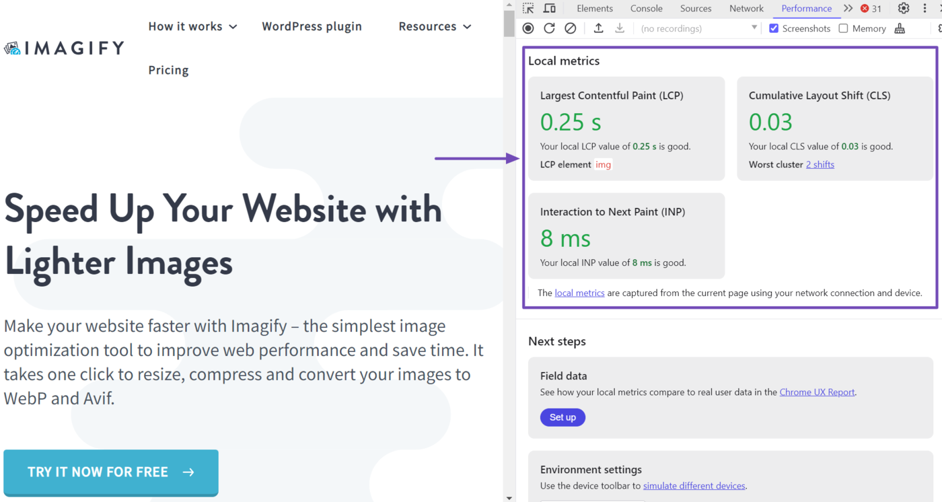Screen dimensions: 942x502
Task: Enable the Memory checkbox
Action: 843,28
